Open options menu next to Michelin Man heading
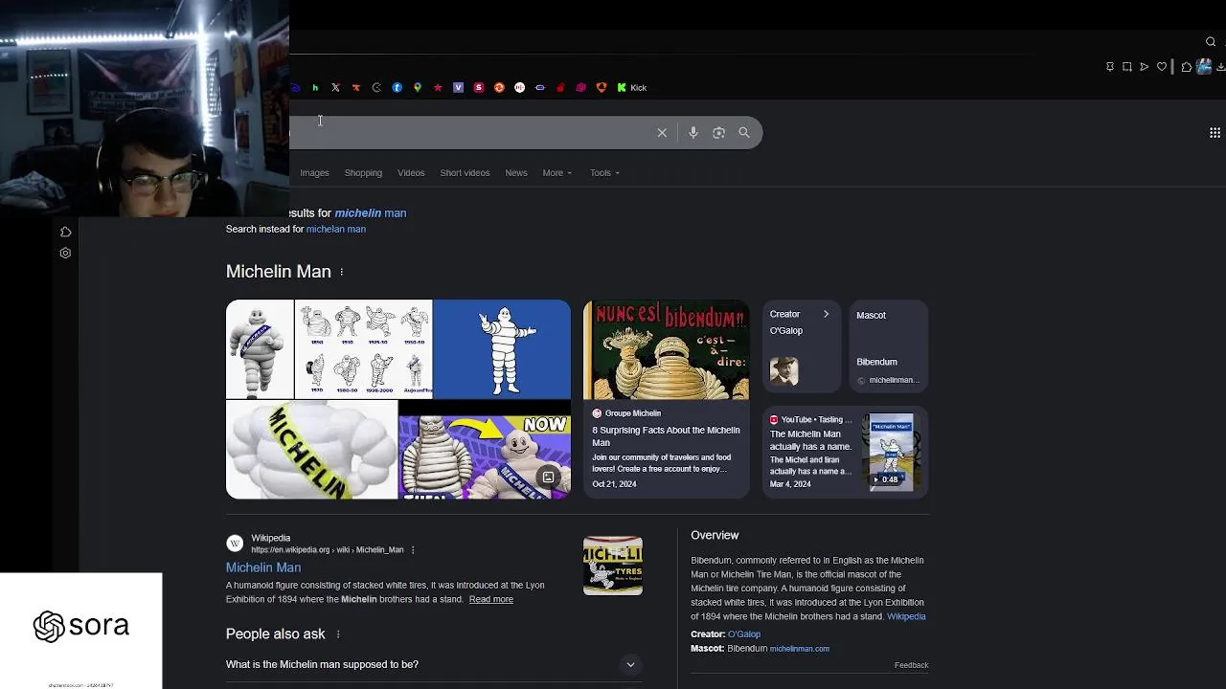This screenshot has height=689, width=1226. 341,272
